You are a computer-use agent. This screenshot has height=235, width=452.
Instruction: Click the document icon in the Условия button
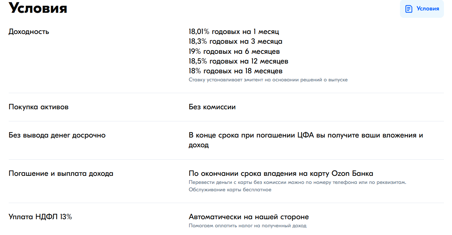pos(408,9)
